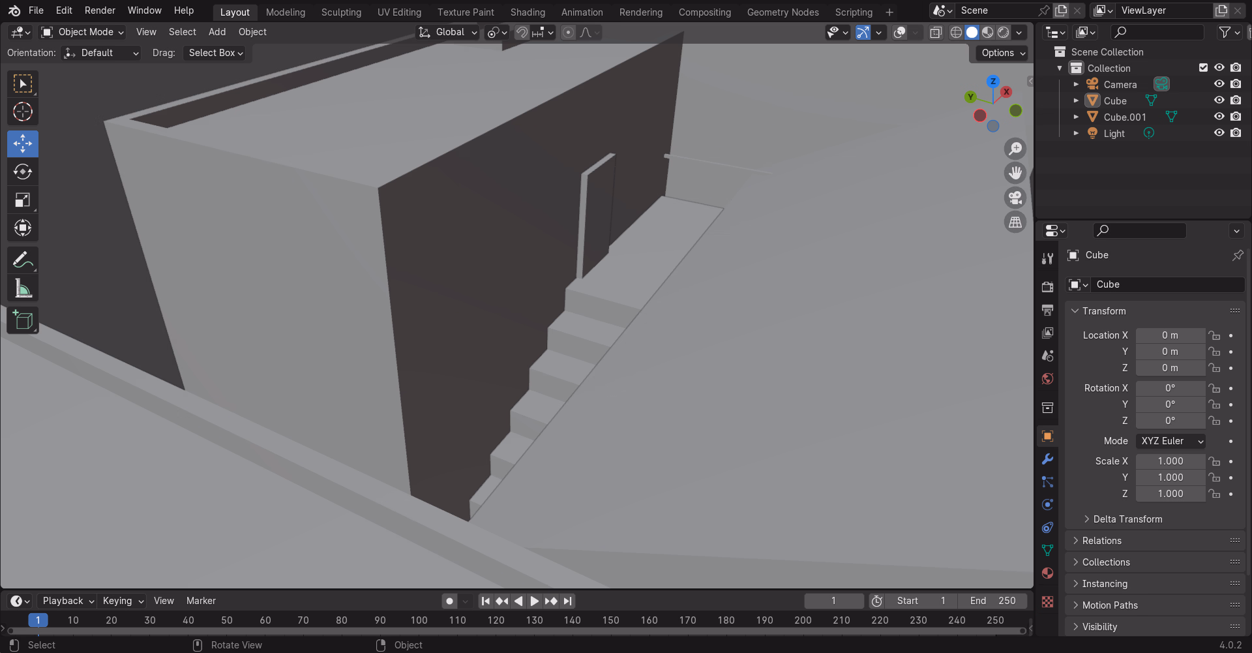Click the Options button in viewport
Image resolution: width=1252 pixels, height=653 pixels.
[x=1003, y=53]
